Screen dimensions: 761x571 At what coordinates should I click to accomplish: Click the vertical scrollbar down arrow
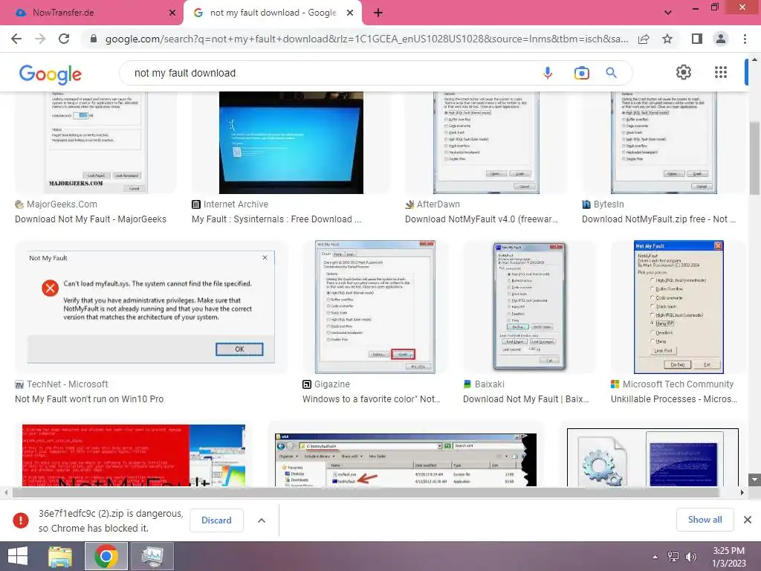[x=754, y=480]
